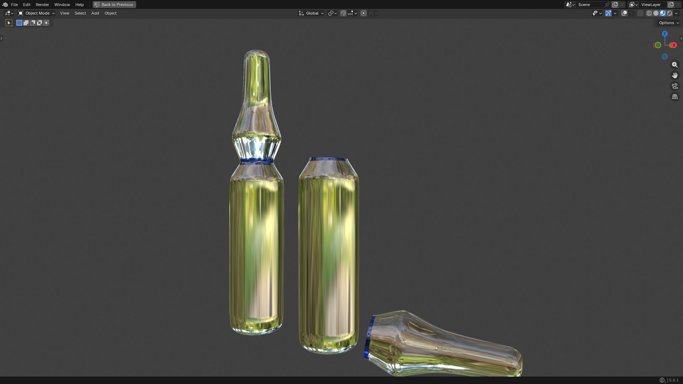This screenshot has width=683, height=384.
Task: Click the remove view layer X button
Action: point(678,5)
